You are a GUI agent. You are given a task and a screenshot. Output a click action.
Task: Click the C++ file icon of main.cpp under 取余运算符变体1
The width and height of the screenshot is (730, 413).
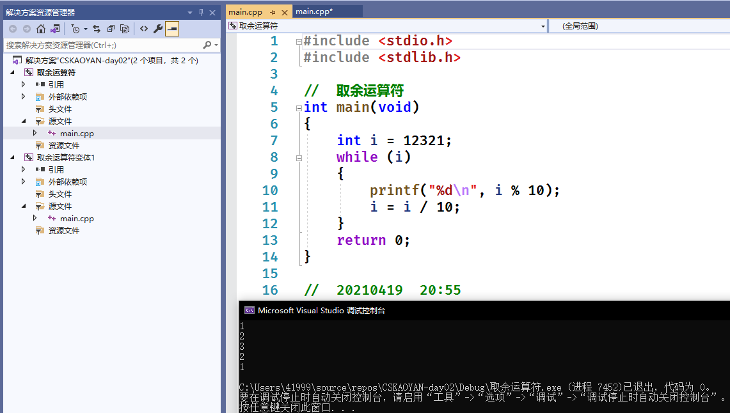click(52, 218)
